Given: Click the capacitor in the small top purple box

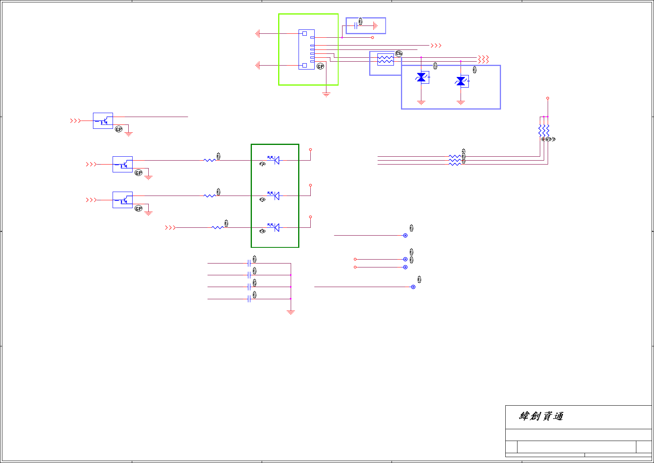Looking at the screenshot, I should pos(355,26).
